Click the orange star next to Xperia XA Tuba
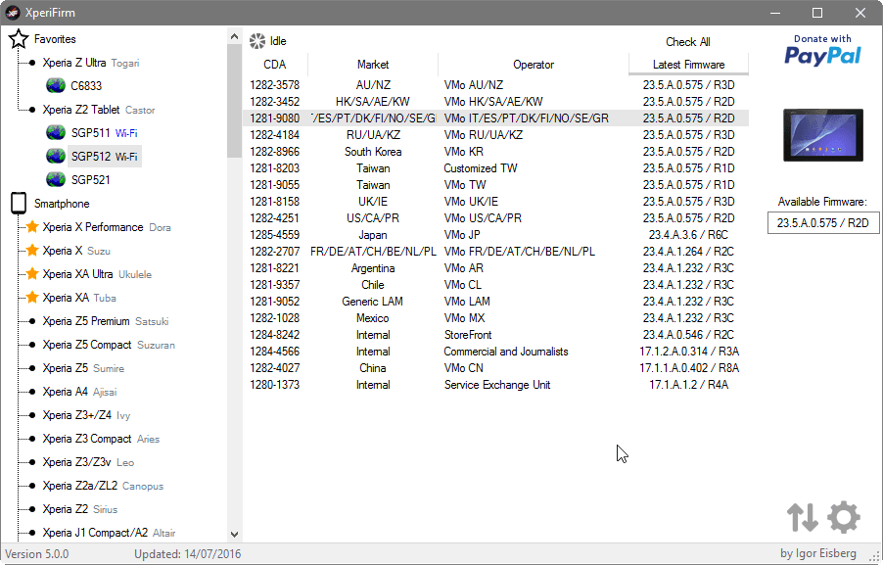This screenshot has height=565, width=883. pyautogui.click(x=32, y=297)
